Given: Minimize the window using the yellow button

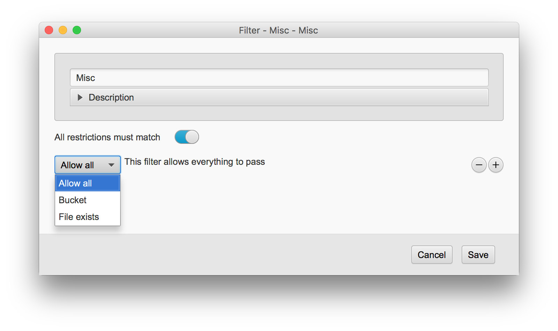Looking at the screenshot, I should (x=63, y=30).
